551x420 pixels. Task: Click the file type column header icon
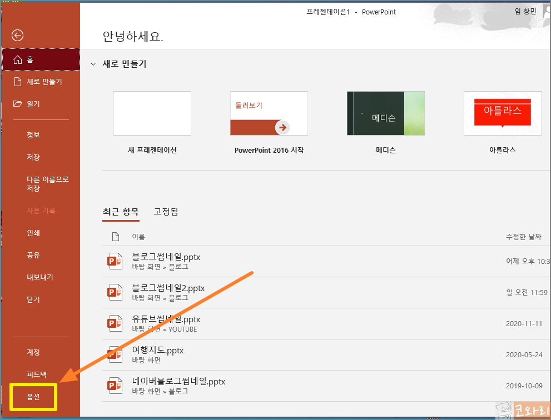[x=115, y=237]
